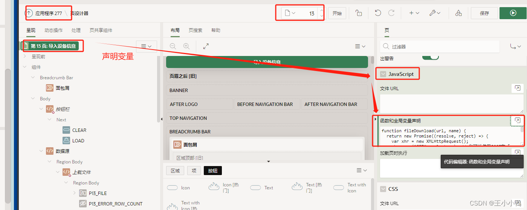Collapse the CSS section

point(383,189)
